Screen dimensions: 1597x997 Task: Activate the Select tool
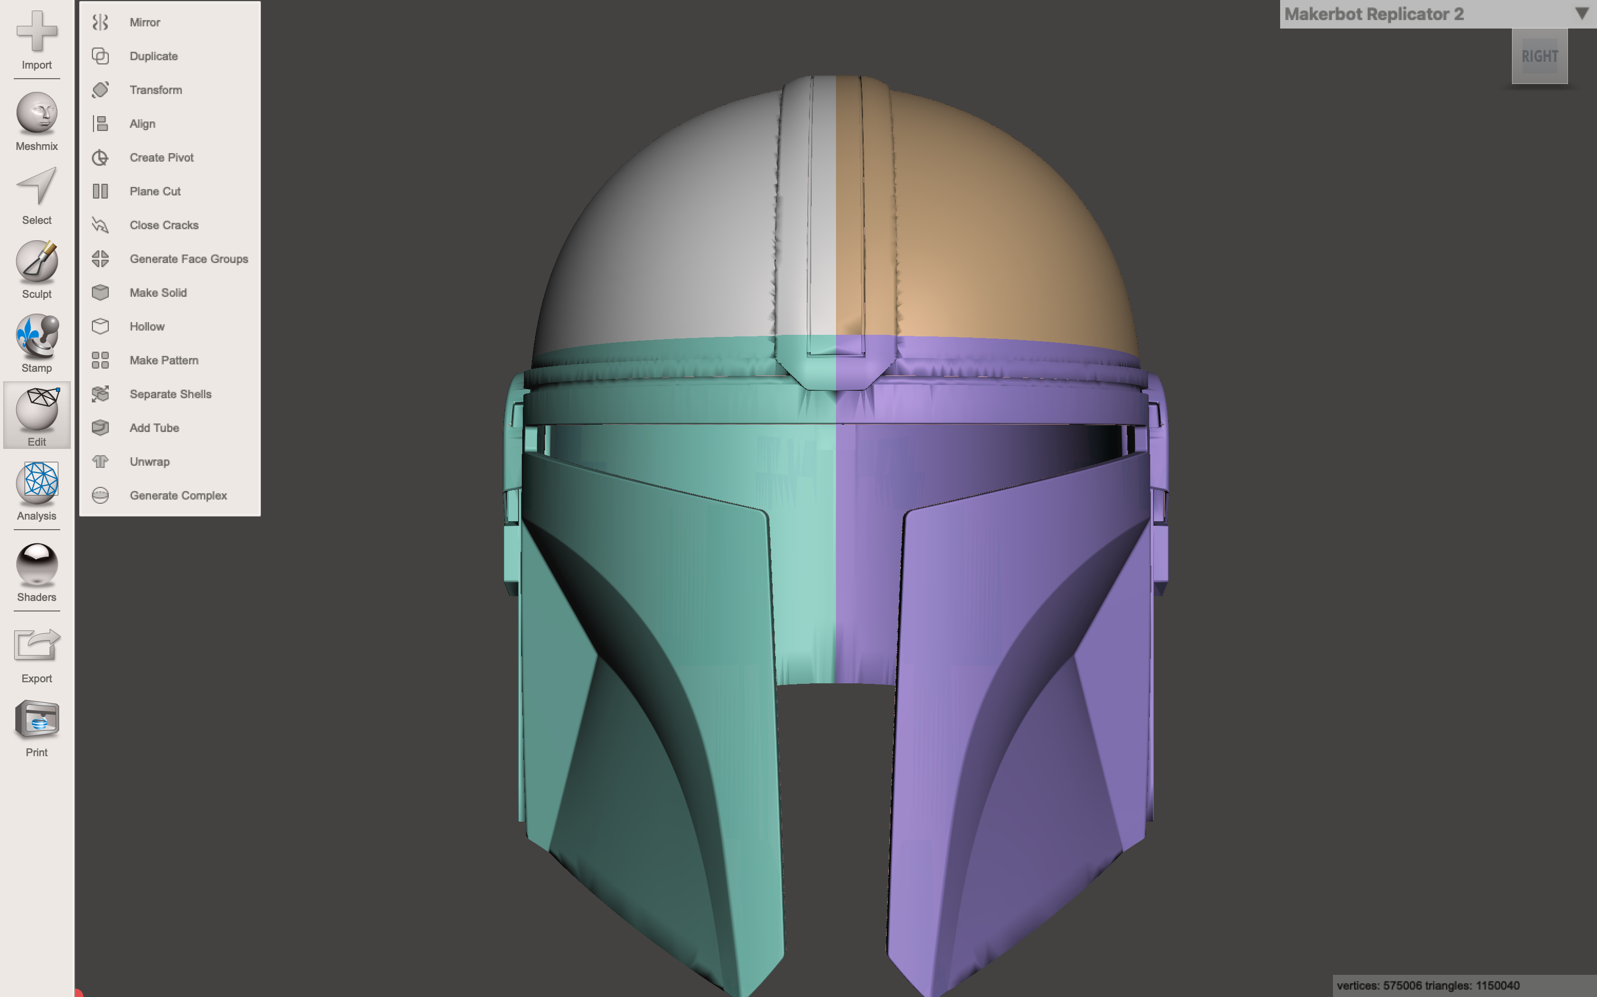[x=36, y=195]
